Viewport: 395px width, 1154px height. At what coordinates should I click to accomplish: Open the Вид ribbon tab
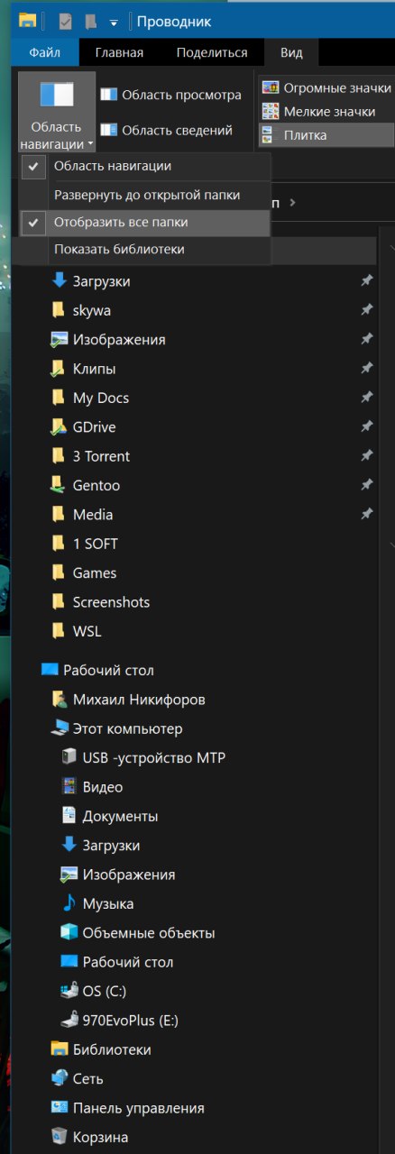pyautogui.click(x=291, y=52)
